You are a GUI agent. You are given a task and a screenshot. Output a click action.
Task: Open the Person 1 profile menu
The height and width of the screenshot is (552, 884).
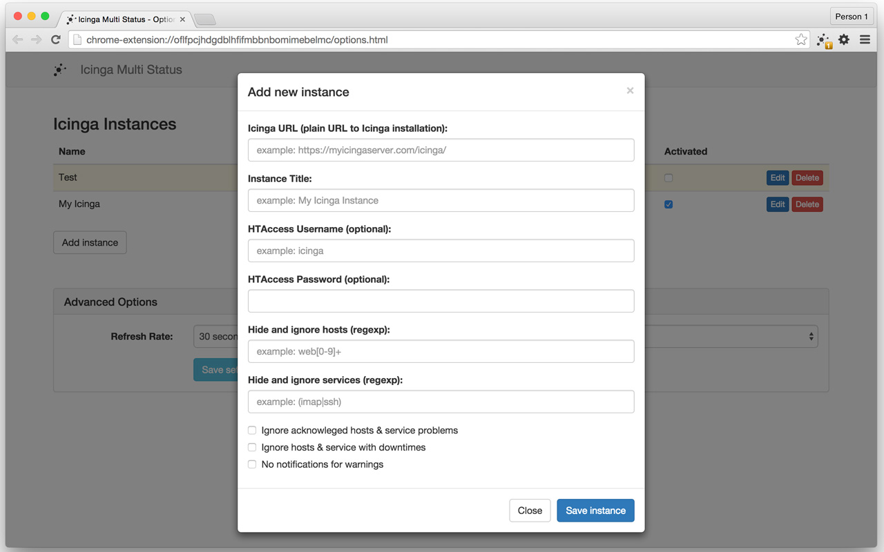[852, 16]
